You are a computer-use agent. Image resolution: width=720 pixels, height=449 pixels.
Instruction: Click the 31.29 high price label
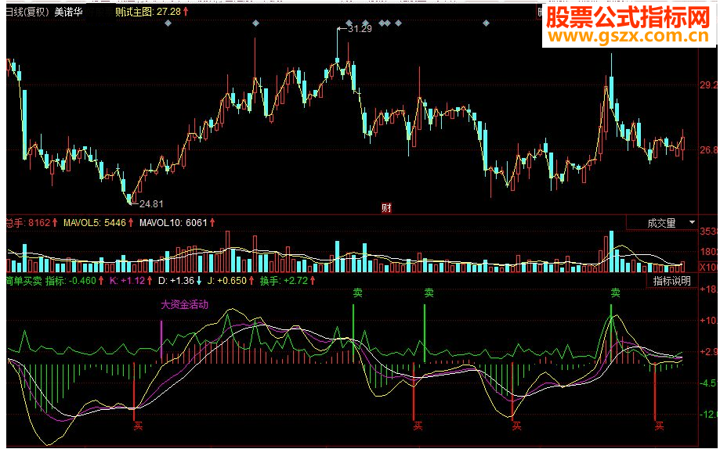[360, 29]
